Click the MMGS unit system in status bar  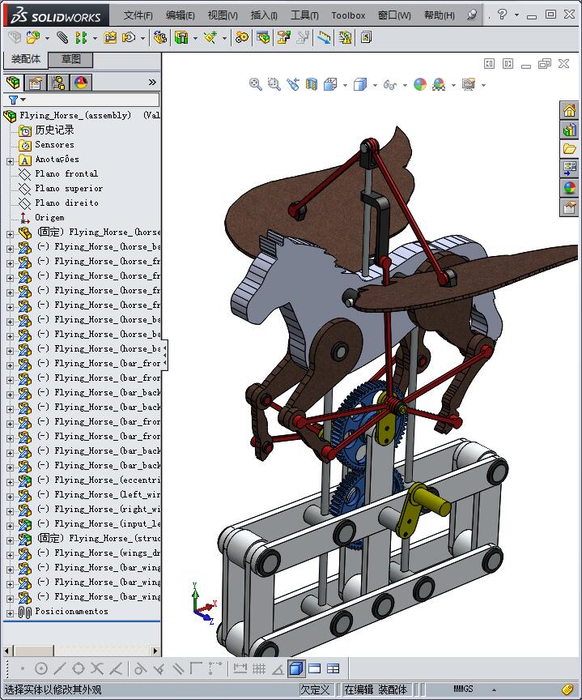[x=463, y=689]
